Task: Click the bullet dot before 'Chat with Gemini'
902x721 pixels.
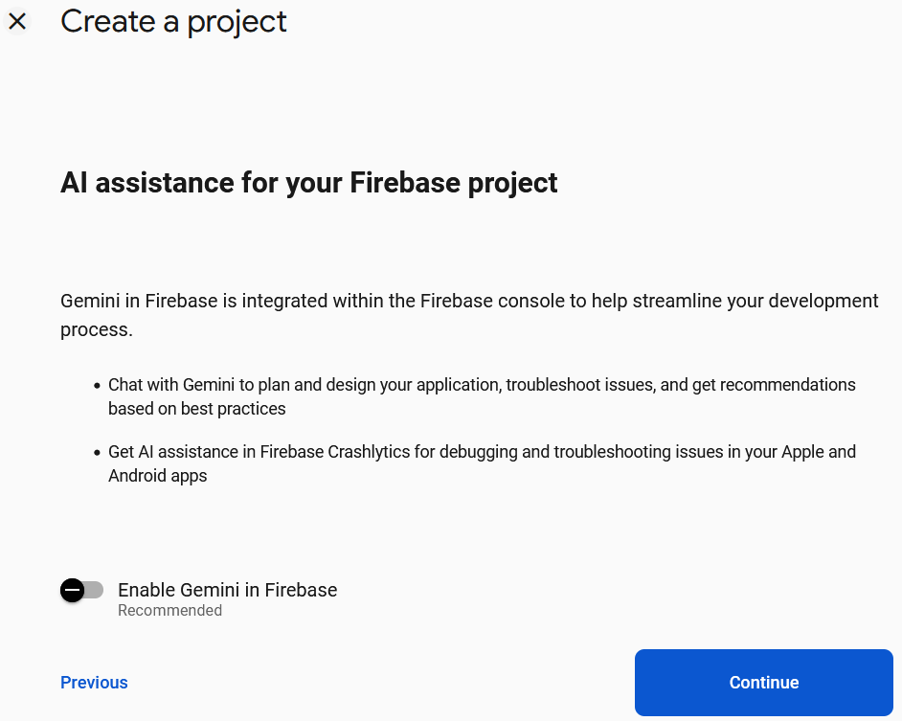Action: click(x=97, y=386)
